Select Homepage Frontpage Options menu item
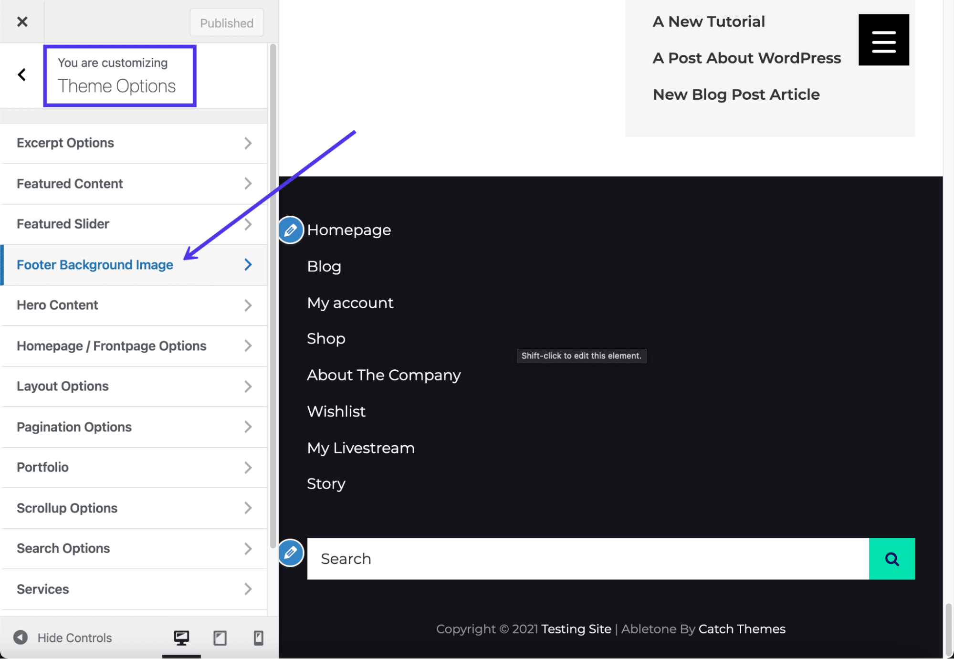 [133, 345]
